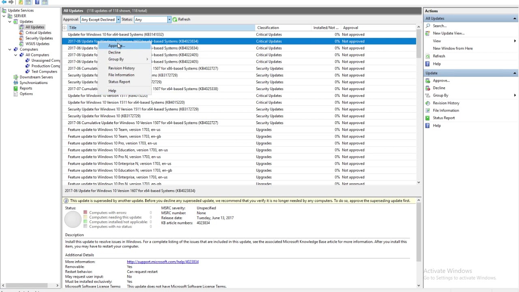This screenshot has width=519, height=292.
Task: Open the Approval filter dropdown
Action: pos(118,19)
